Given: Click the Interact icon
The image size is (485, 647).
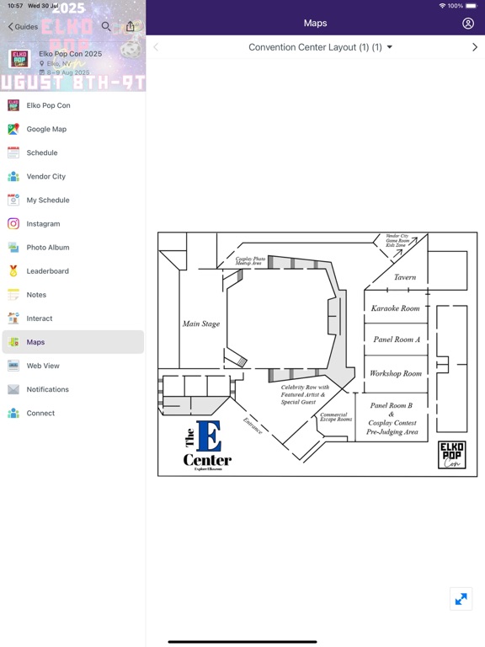Looking at the screenshot, I should click(13, 318).
